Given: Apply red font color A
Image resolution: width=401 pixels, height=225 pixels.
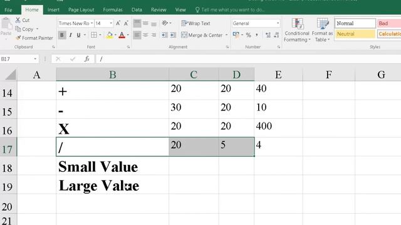Looking at the screenshot, I should pyautogui.click(x=122, y=35).
